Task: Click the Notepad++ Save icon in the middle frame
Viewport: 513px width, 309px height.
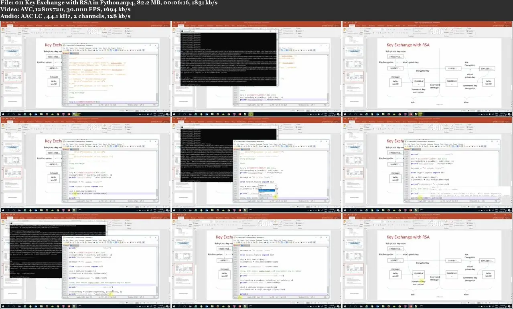Action: pyautogui.click(x=239, y=146)
